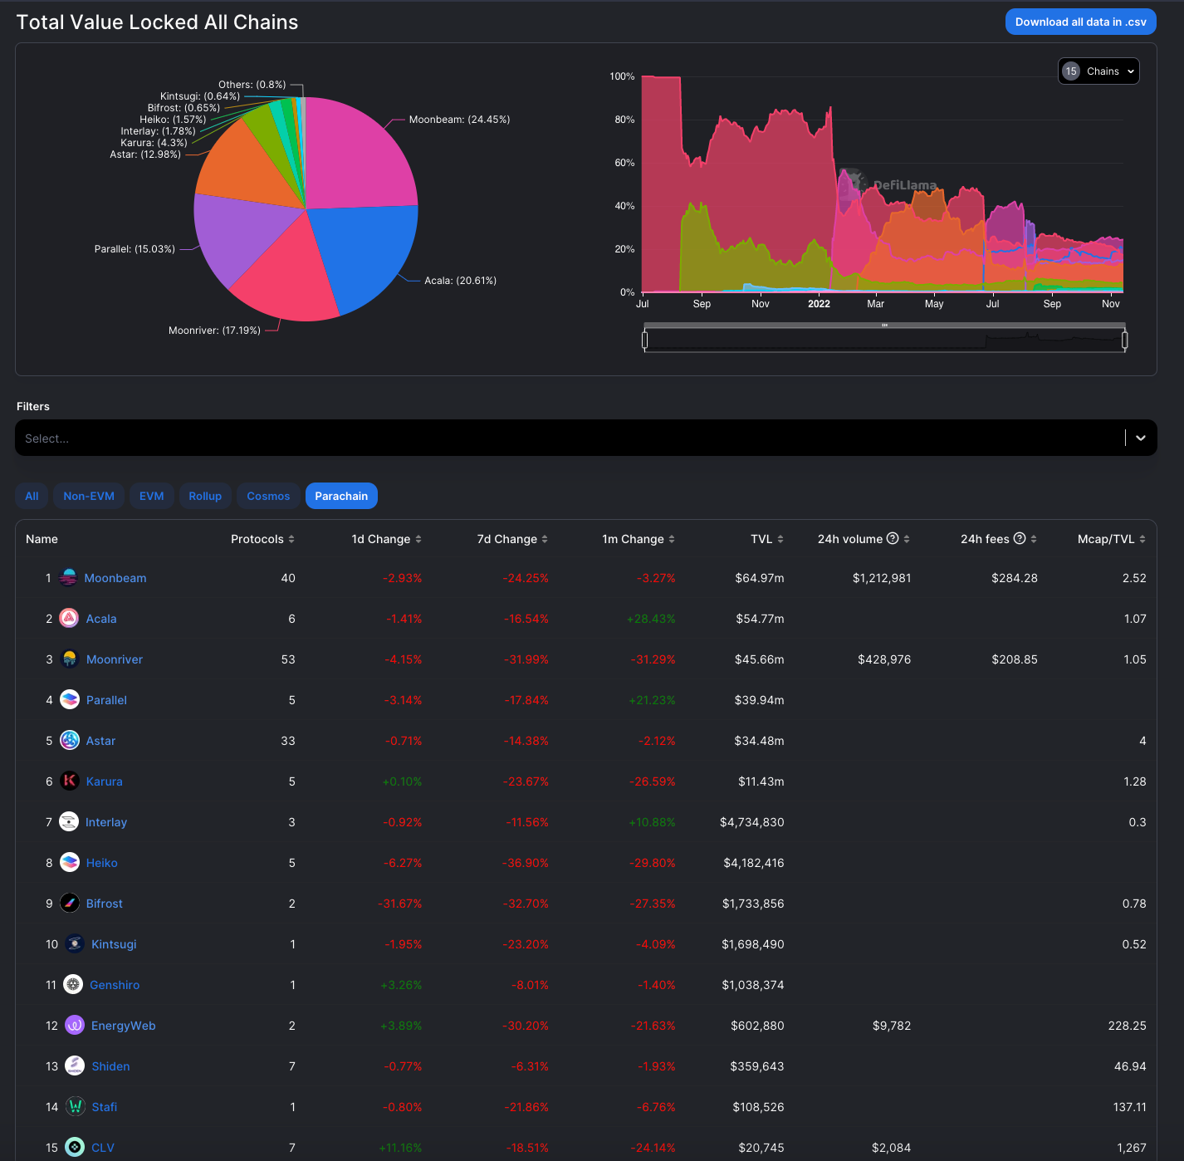Image resolution: width=1184 pixels, height=1161 pixels.
Task: Sort table by Protocols column arrows
Action: [291, 539]
